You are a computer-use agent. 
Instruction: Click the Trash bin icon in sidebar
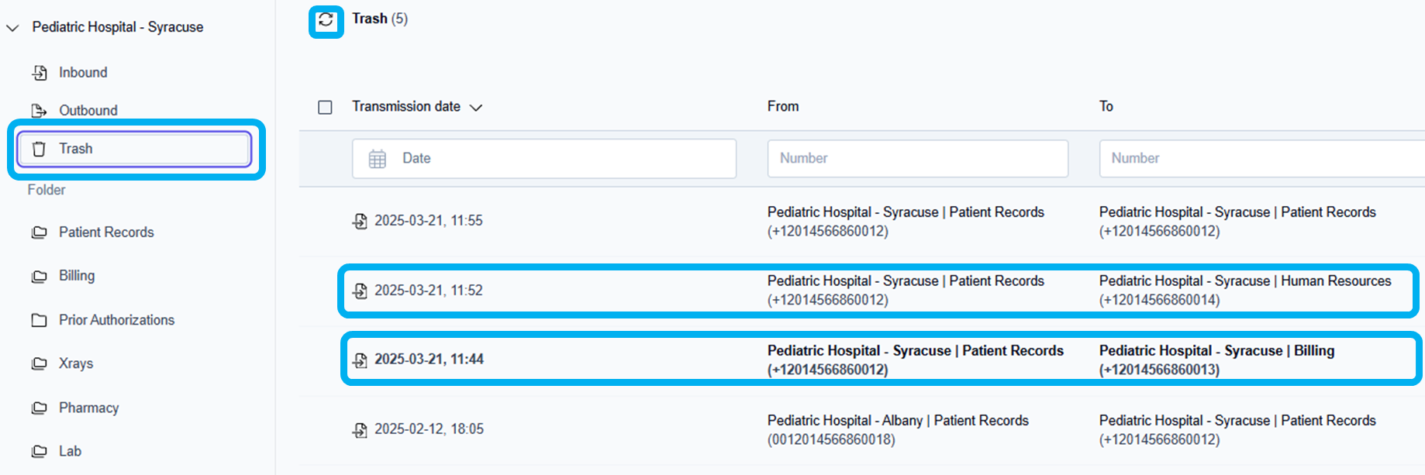coord(39,149)
